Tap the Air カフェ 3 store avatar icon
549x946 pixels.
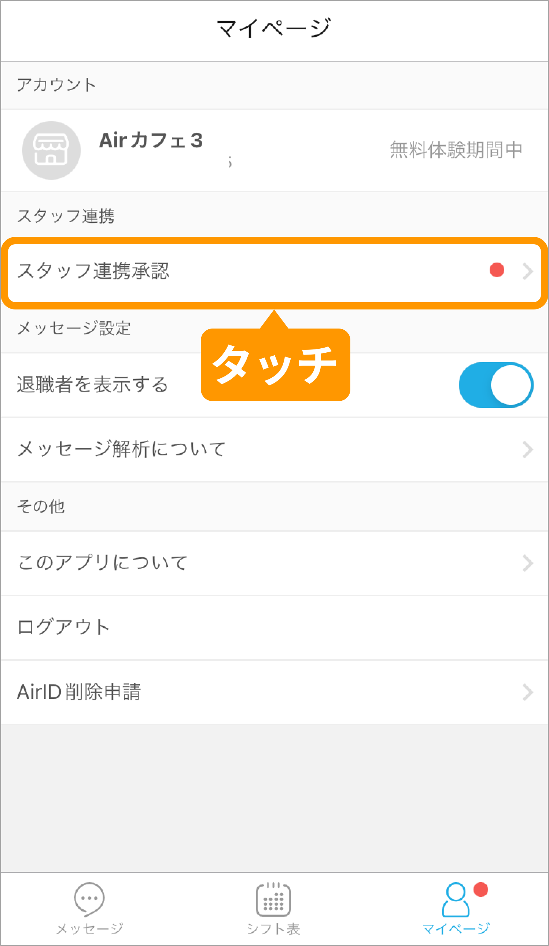(51, 150)
